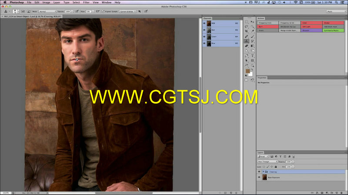Hide the Cleaning group layer

point(259,172)
